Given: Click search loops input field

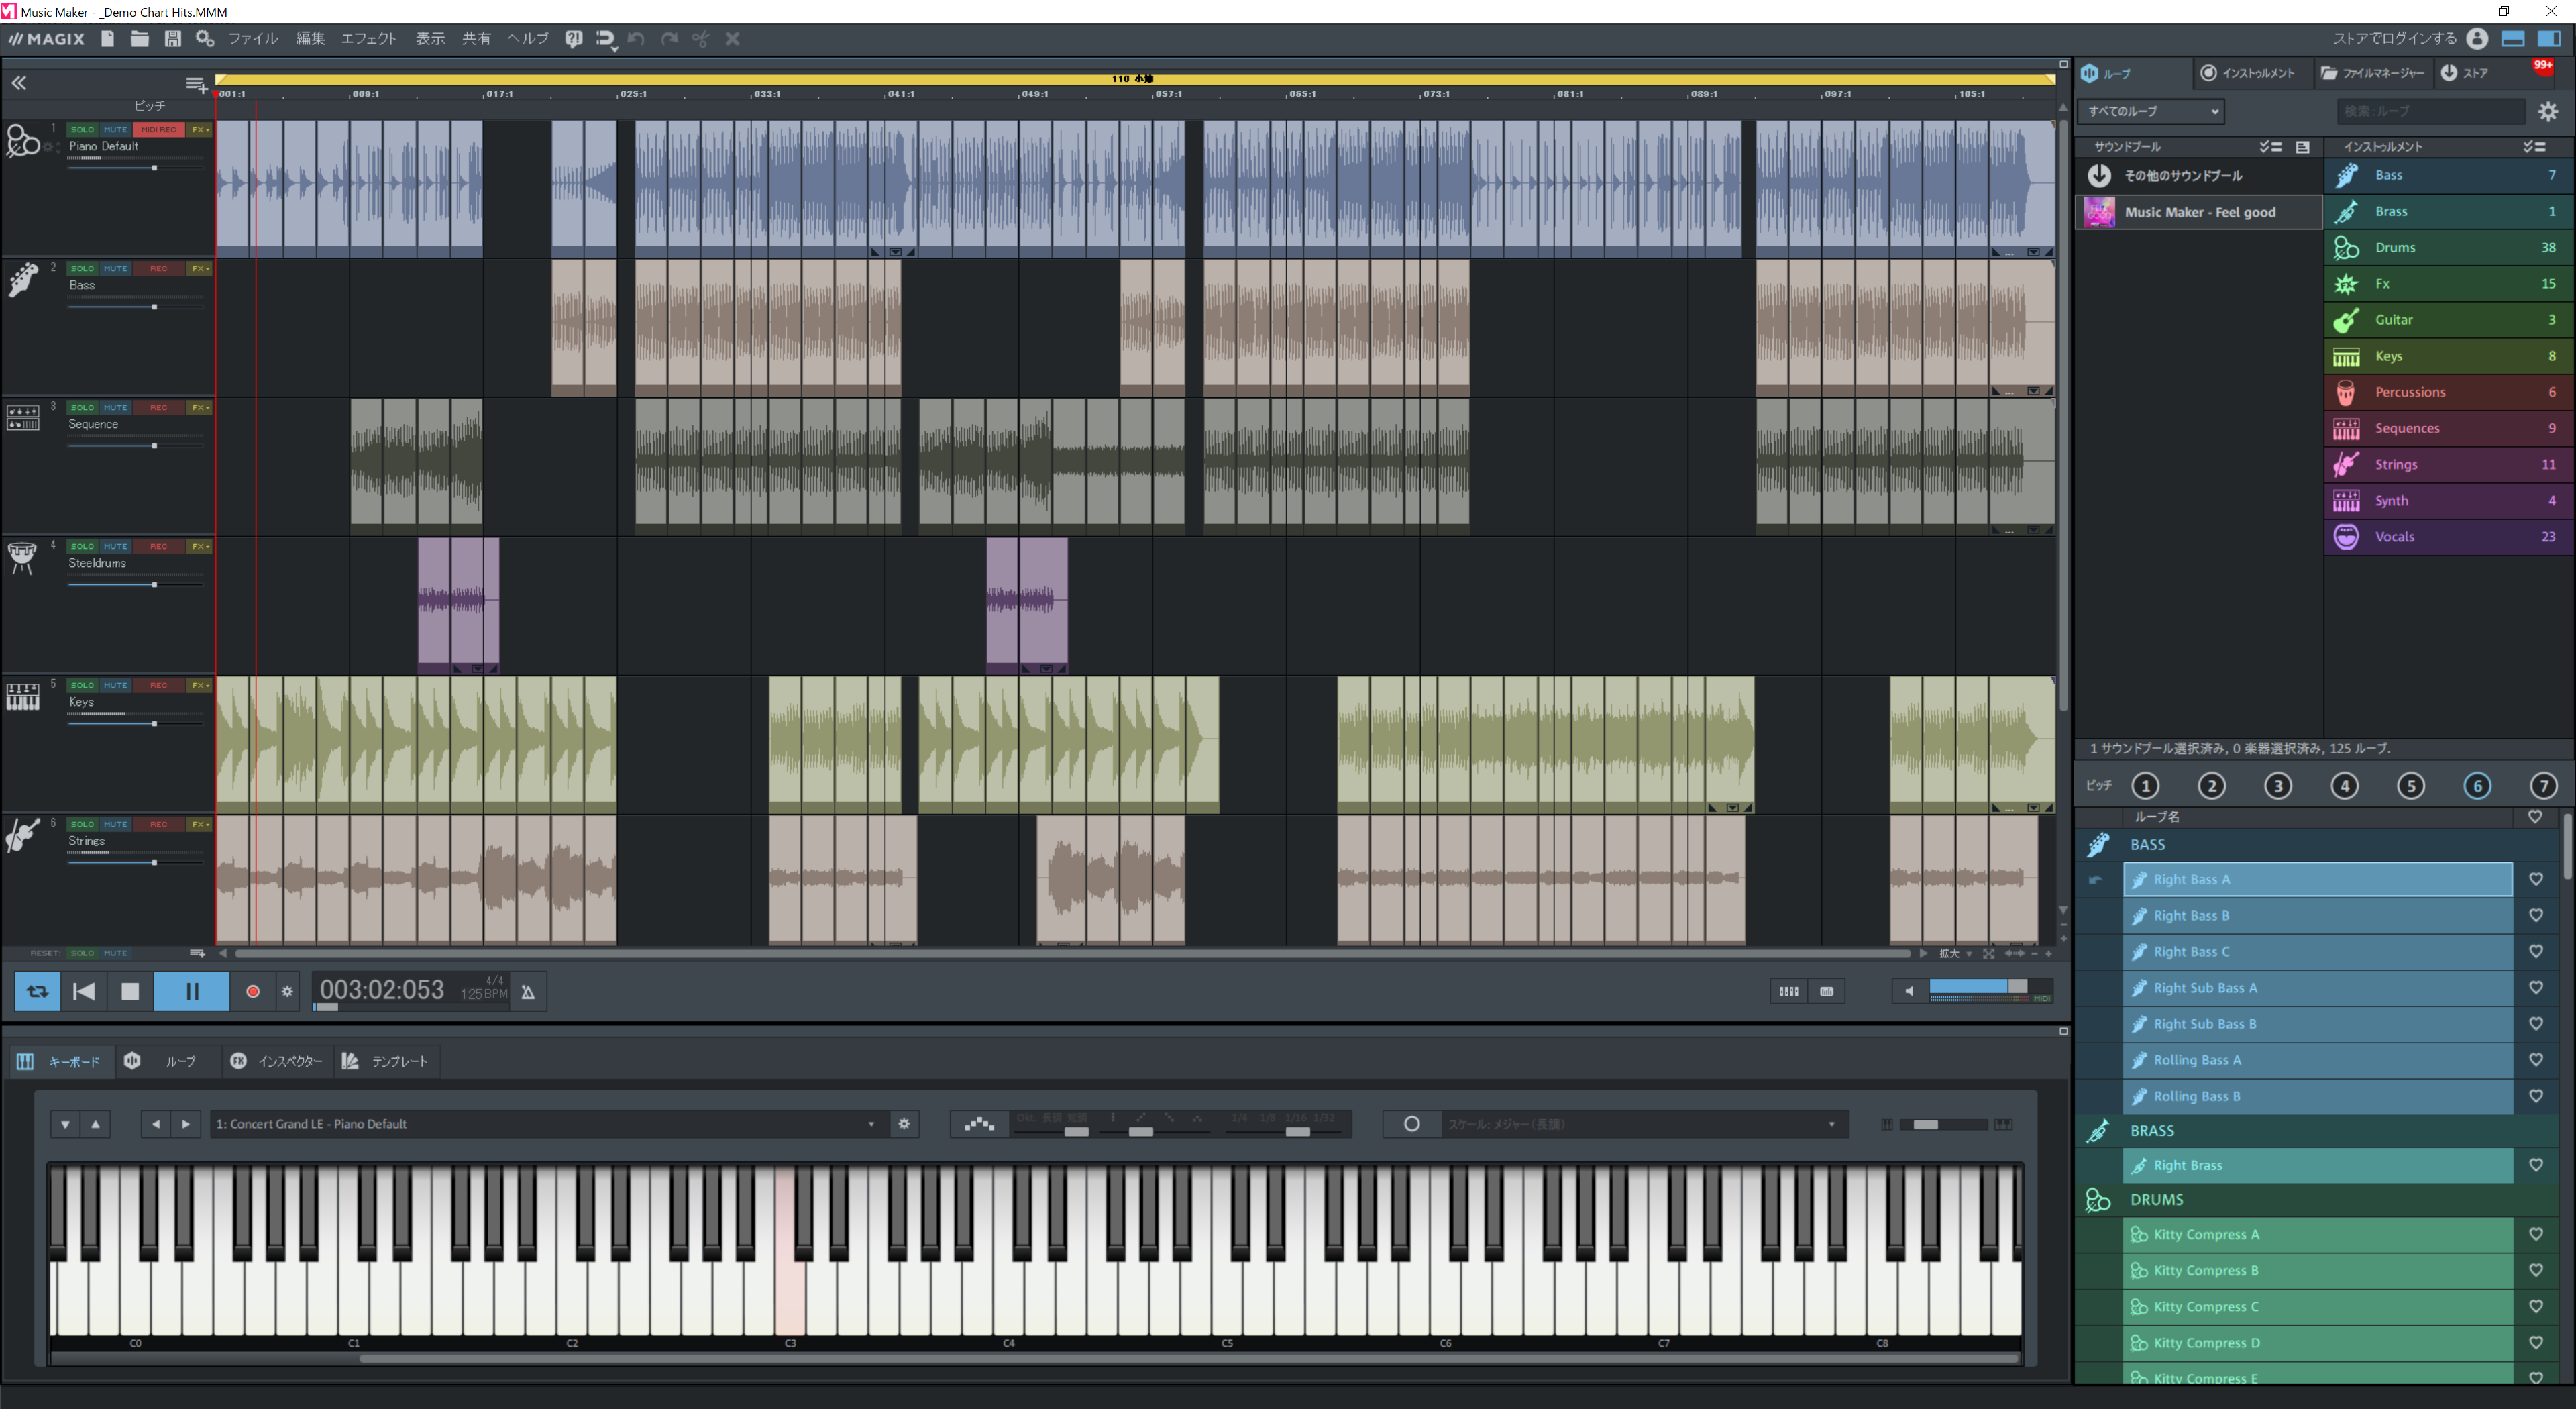Looking at the screenshot, I should (x=2431, y=111).
